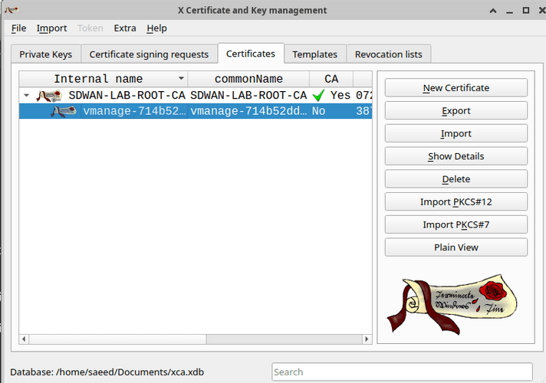Open the Revocation lists tab
This screenshot has height=383, width=546.
[388, 54]
